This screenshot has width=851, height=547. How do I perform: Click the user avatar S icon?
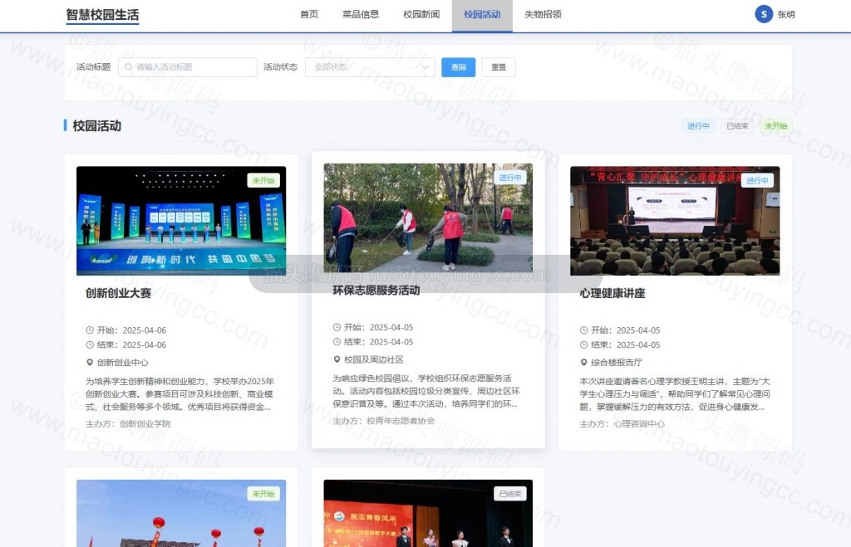[x=764, y=14]
